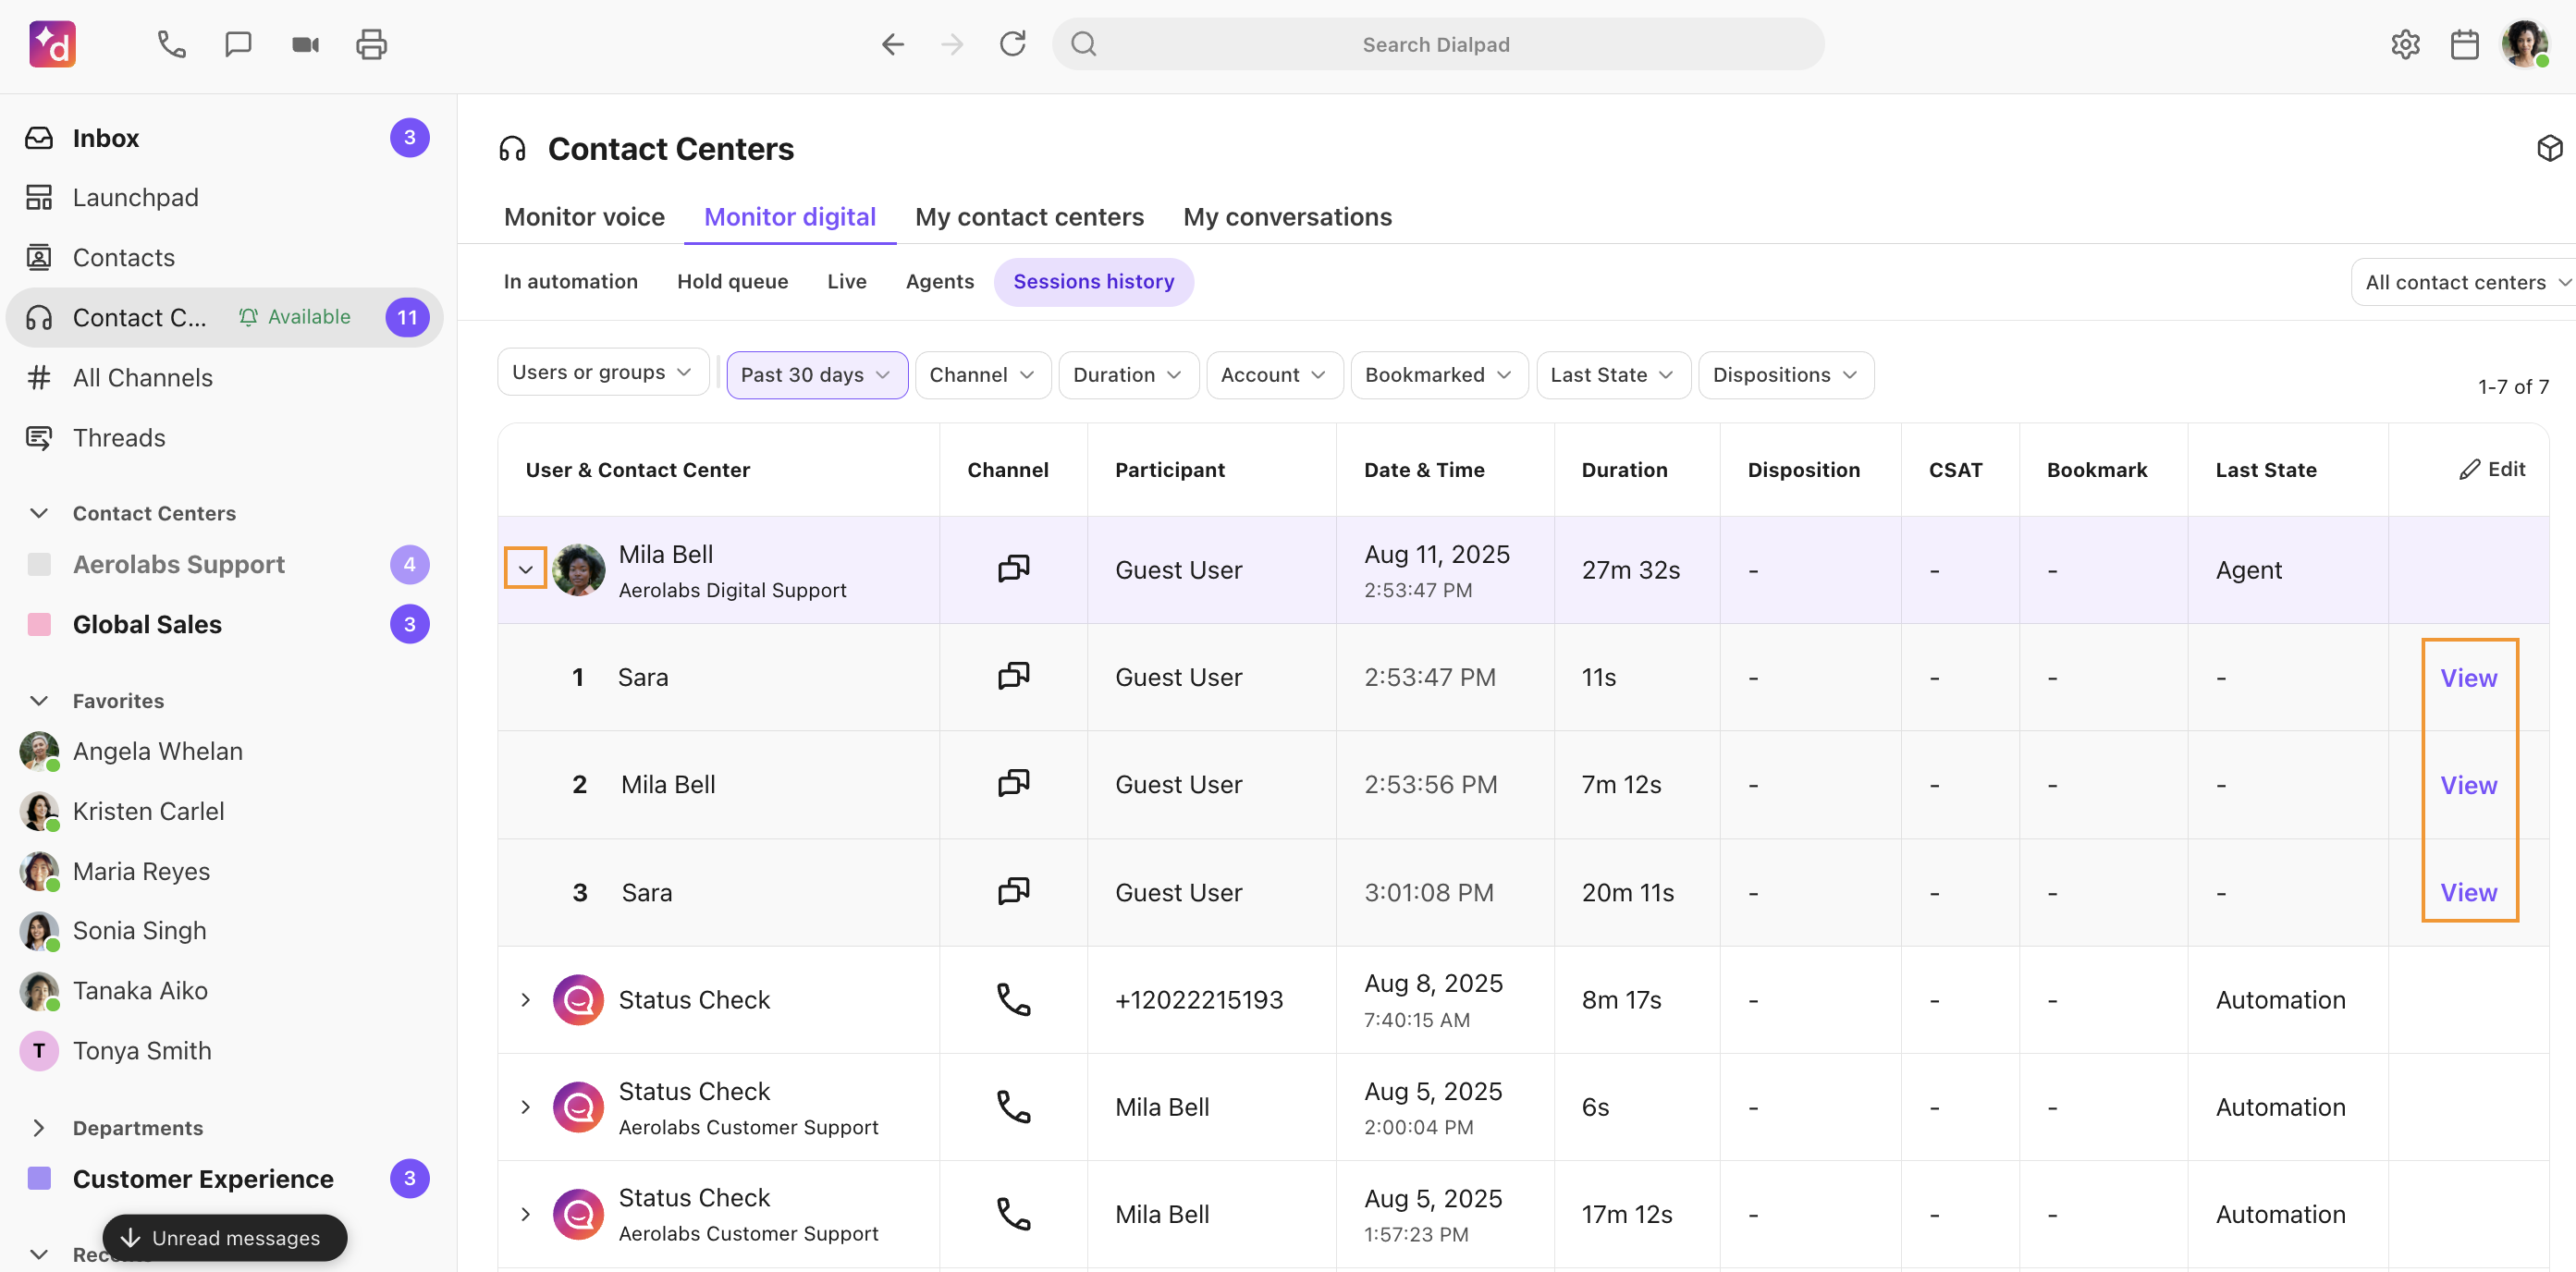
Task: Switch to My conversations tab
Action: (1287, 217)
